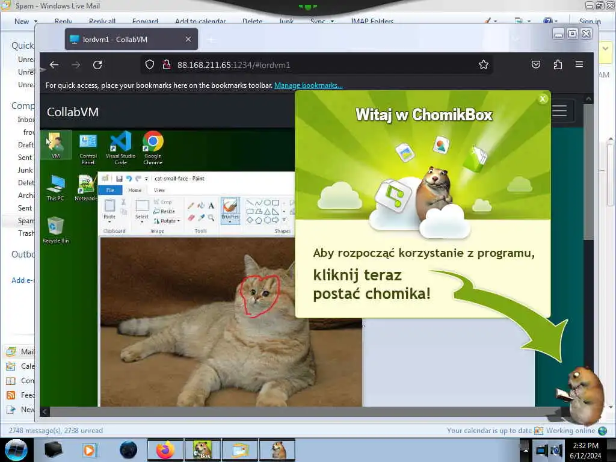
Task: Click the Redo arrow in Paint
Action: click(138, 179)
